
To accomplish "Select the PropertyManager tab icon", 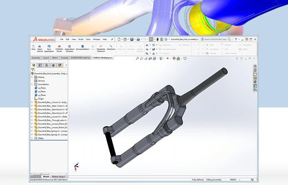I will [40, 65].
